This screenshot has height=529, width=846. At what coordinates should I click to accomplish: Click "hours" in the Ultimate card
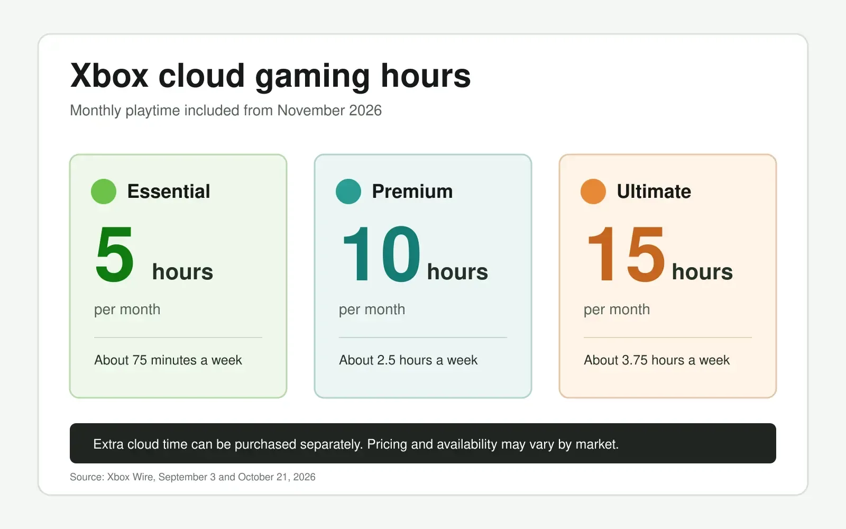[702, 272]
